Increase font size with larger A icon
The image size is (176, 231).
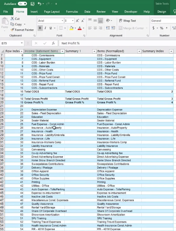coord(78,21)
